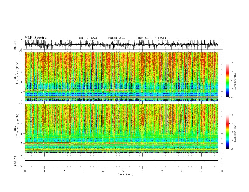The image size is (249, 192).
Task: Click the time axis tick label '8'
Action: (182, 171)
